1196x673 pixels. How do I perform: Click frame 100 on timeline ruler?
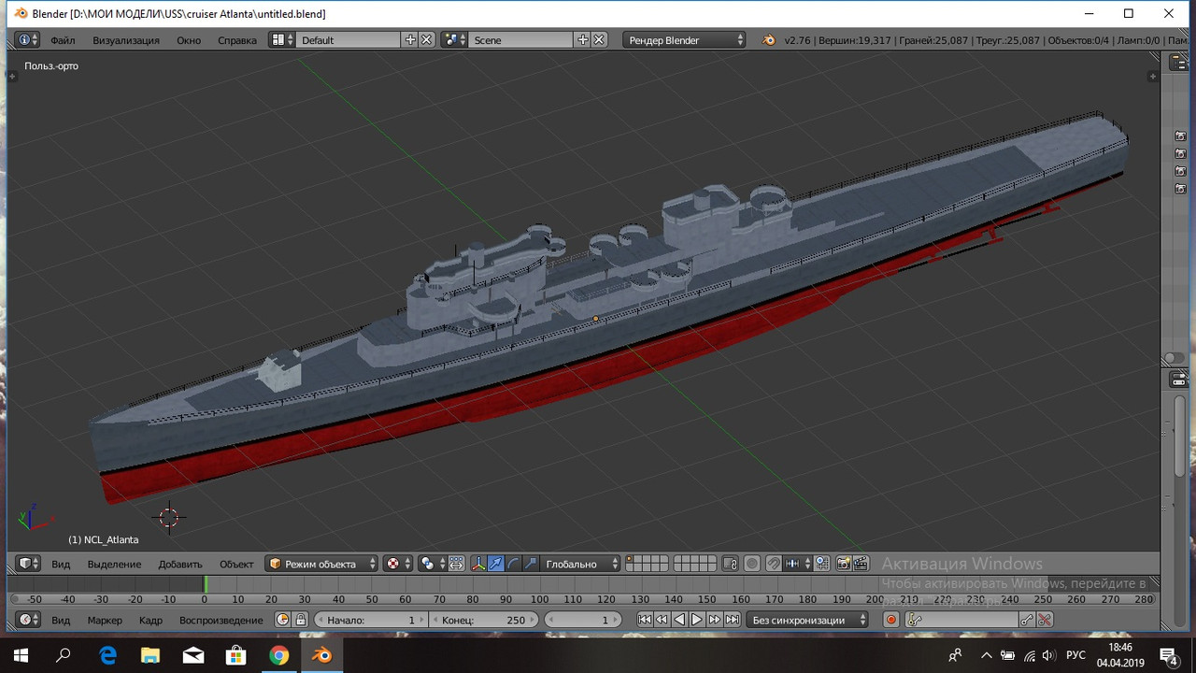pos(540,599)
